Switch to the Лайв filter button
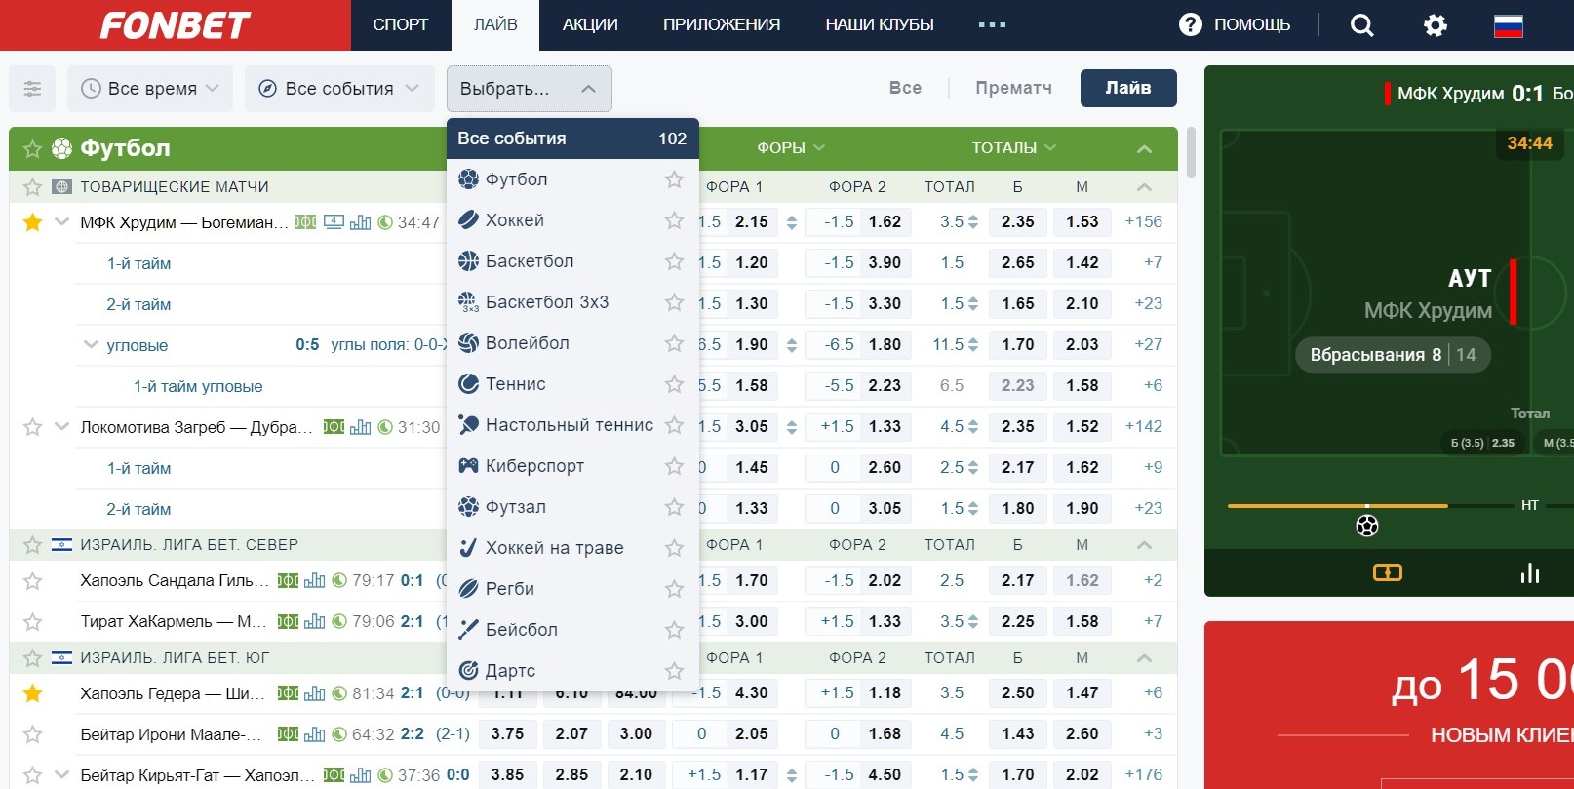1574x789 pixels. pos(1128,88)
